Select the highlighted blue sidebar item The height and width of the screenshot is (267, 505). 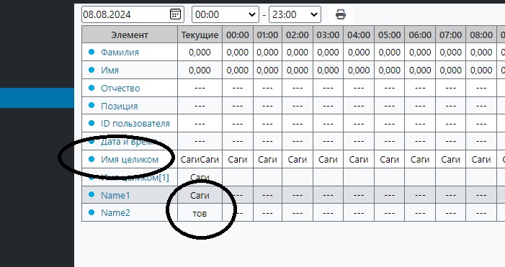coord(37,98)
